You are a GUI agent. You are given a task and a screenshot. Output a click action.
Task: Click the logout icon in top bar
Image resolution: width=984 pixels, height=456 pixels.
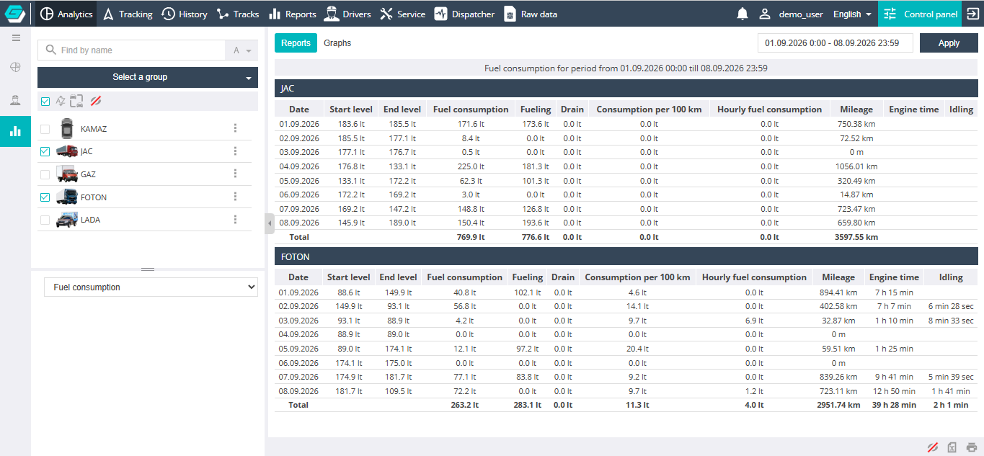pyautogui.click(x=972, y=14)
